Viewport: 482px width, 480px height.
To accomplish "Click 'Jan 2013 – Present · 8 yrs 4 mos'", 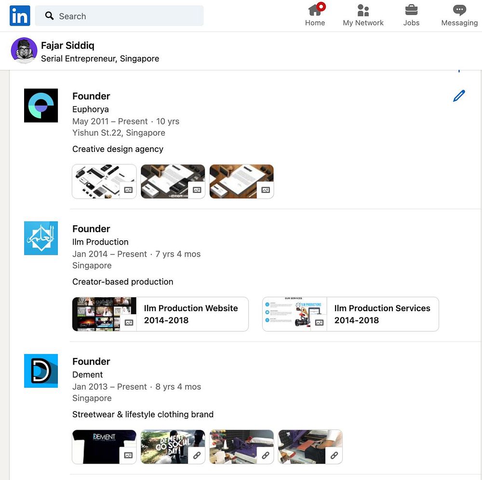I will [x=136, y=386].
